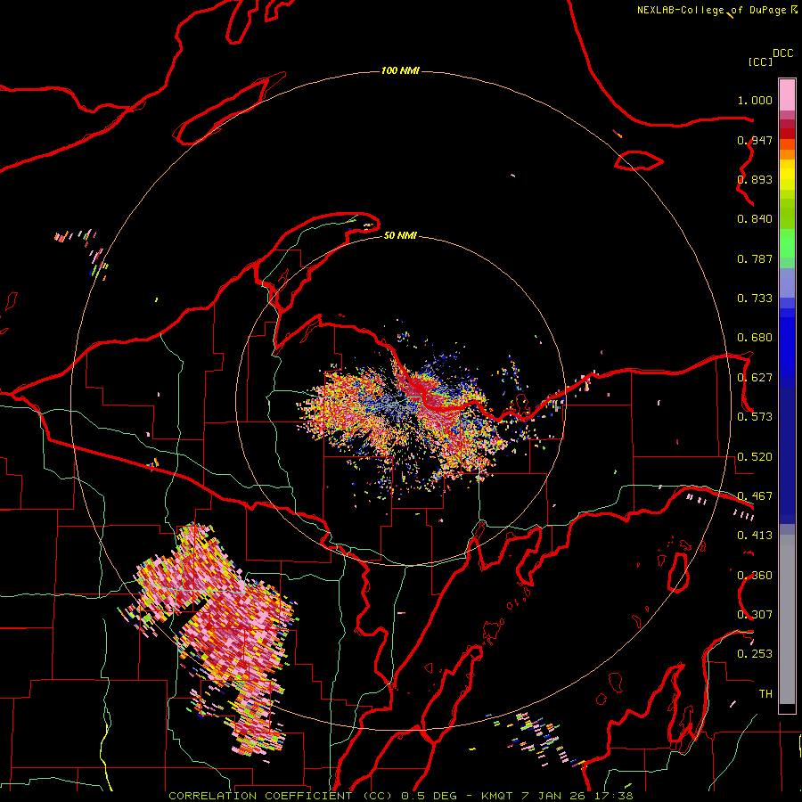
Task: Select the 50 NMI range ring label
Action: pos(400,235)
